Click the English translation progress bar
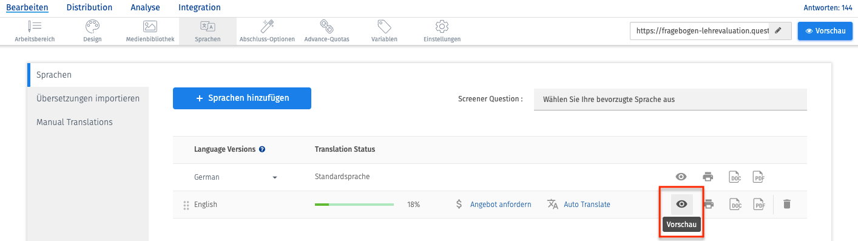The height and width of the screenshot is (241, 858). [354, 205]
